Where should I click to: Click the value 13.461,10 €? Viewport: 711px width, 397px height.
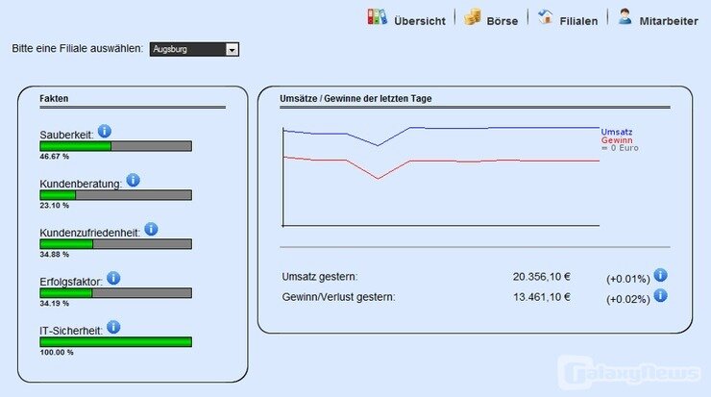[541, 297]
